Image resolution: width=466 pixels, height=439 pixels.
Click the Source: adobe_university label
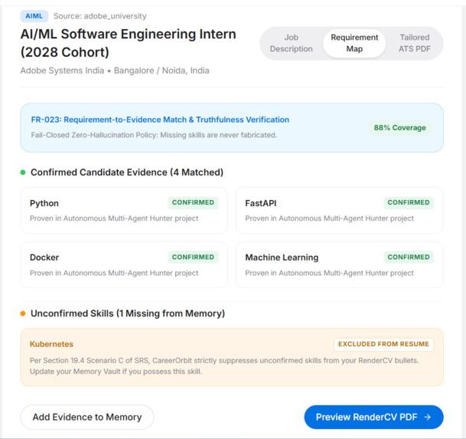point(99,16)
